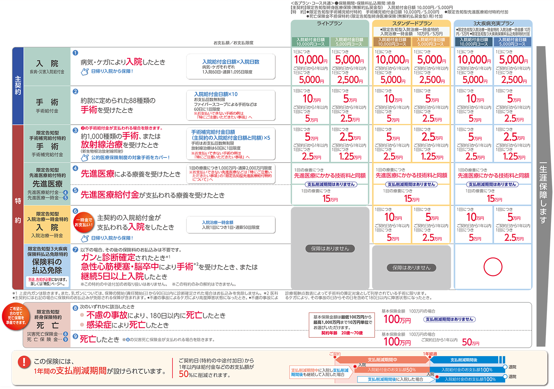This screenshot has width=554, height=389.
Task: Open the 詳しくは「特長」ページへ note
Action: pos(47,284)
